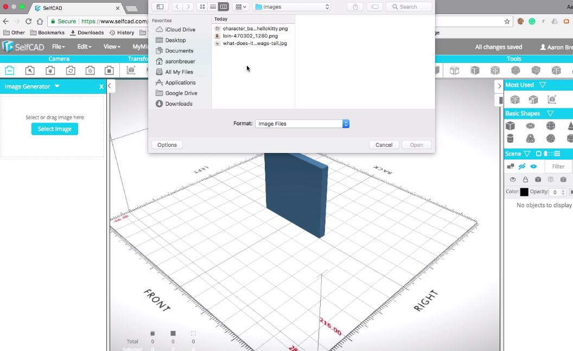Toggle hidden-eye (slashed) icon in Scene panel
573x351 pixels.
[x=522, y=167]
